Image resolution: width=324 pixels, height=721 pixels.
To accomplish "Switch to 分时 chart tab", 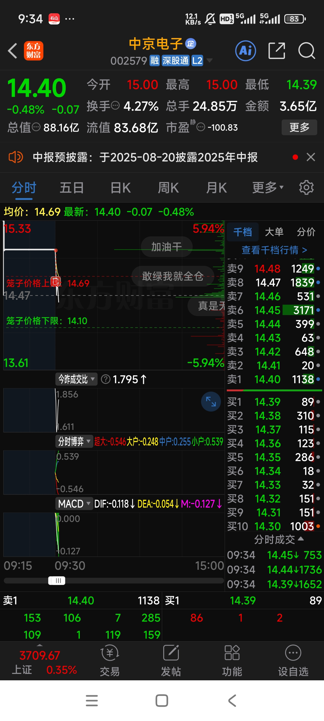I will [24, 187].
